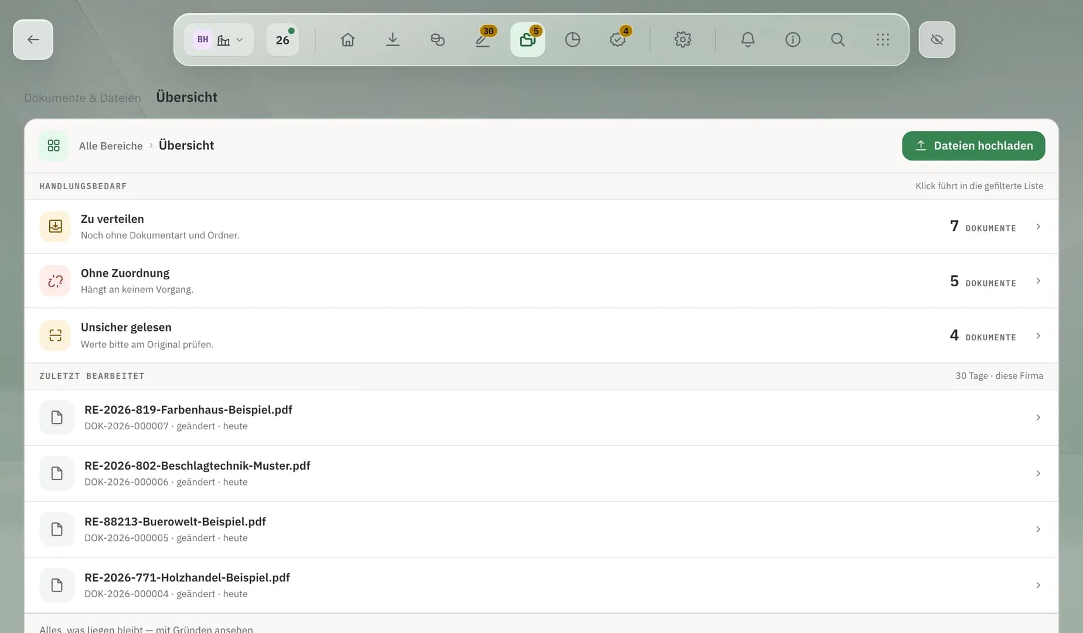Open the verified check badge icon with 4
Viewport: 1083px width, 633px height.
618,40
